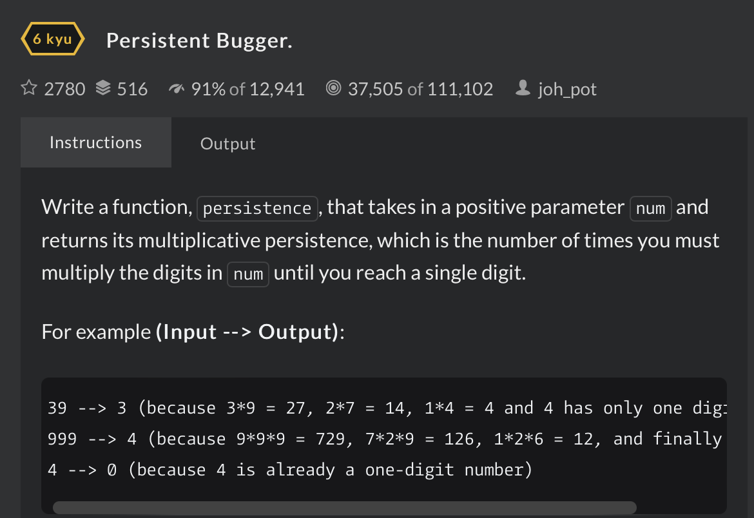The image size is (754, 518).
Task: Click the 6 kyu rank badge
Action: [x=53, y=39]
